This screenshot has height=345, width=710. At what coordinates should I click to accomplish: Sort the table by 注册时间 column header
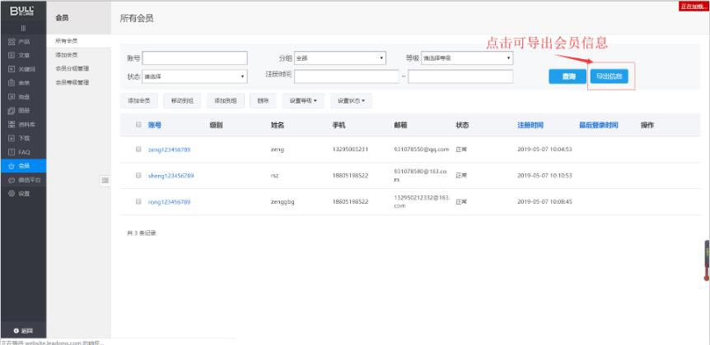click(x=530, y=125)
